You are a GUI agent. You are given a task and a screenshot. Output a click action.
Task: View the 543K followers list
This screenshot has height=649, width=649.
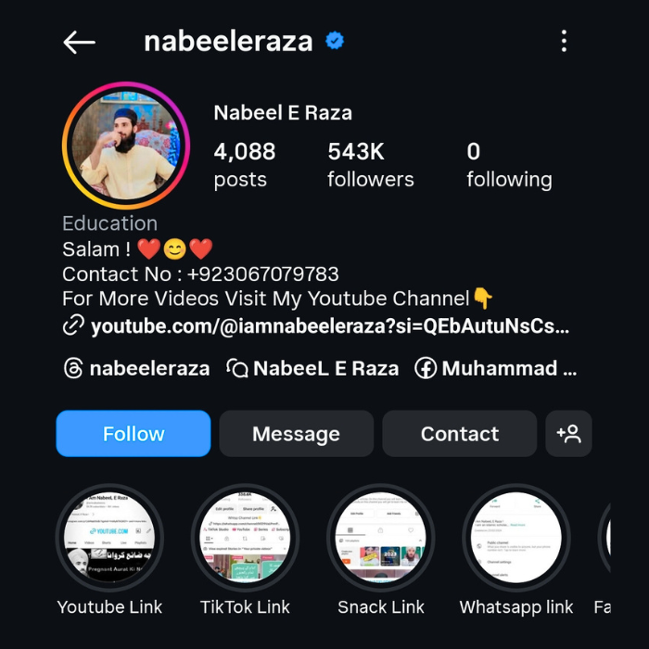point(371,165)
